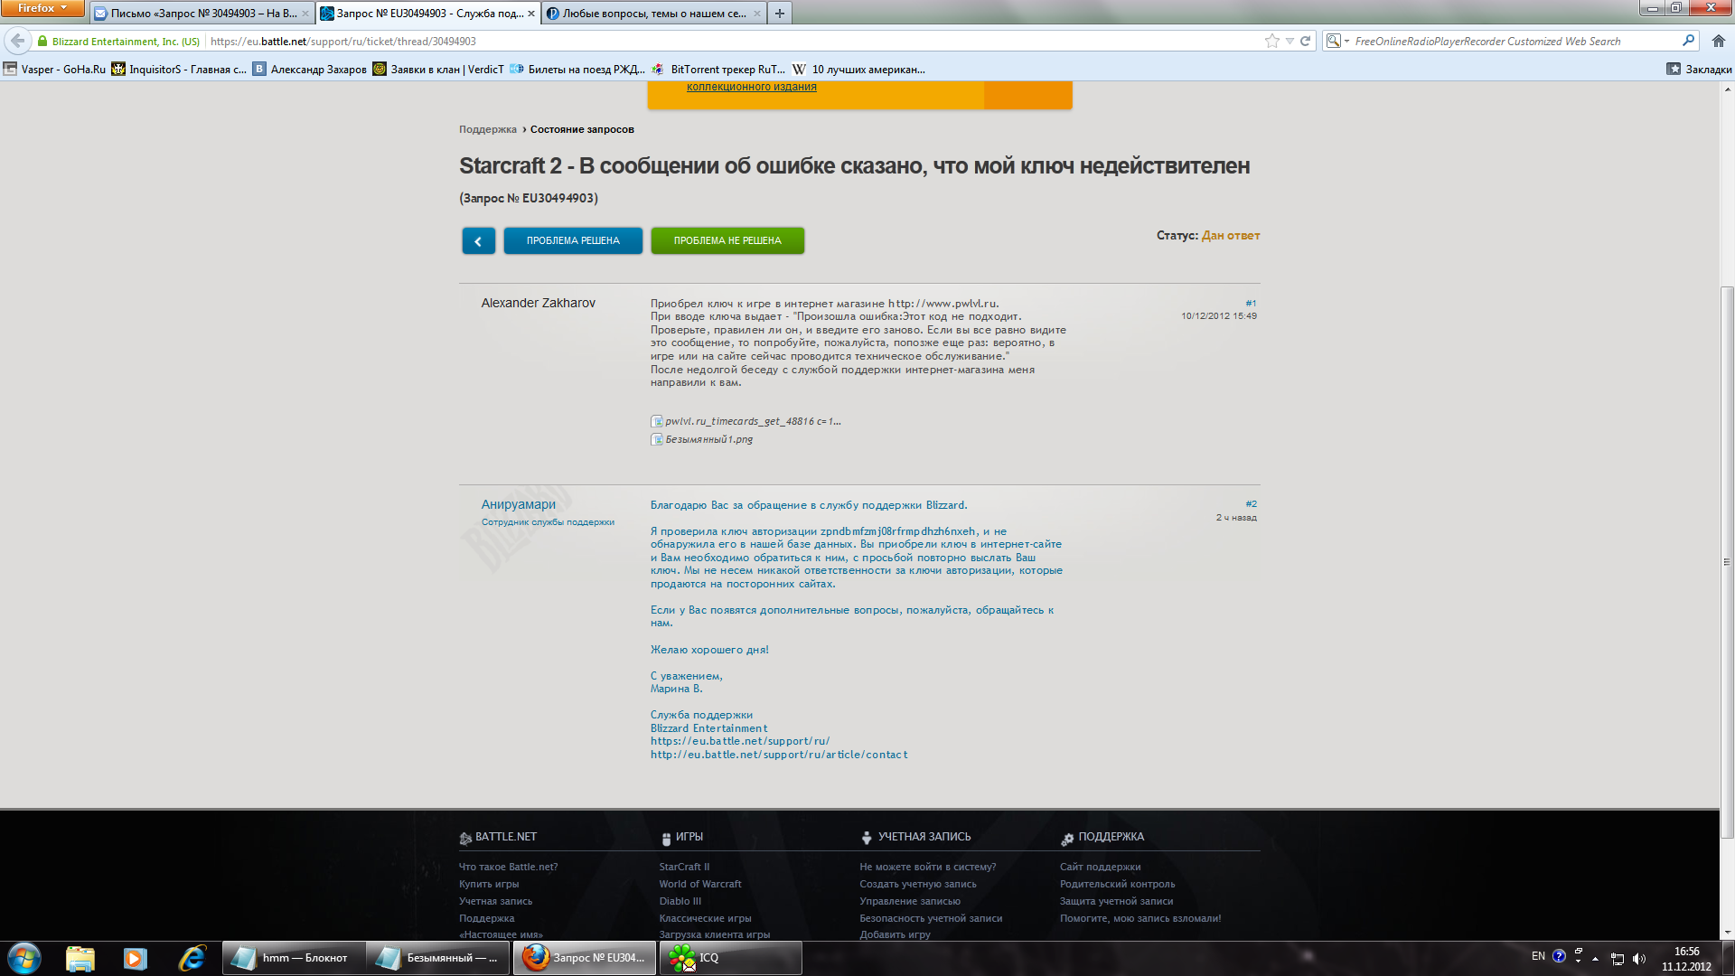Close the Любые вопросы tab

tap(757, 14)
